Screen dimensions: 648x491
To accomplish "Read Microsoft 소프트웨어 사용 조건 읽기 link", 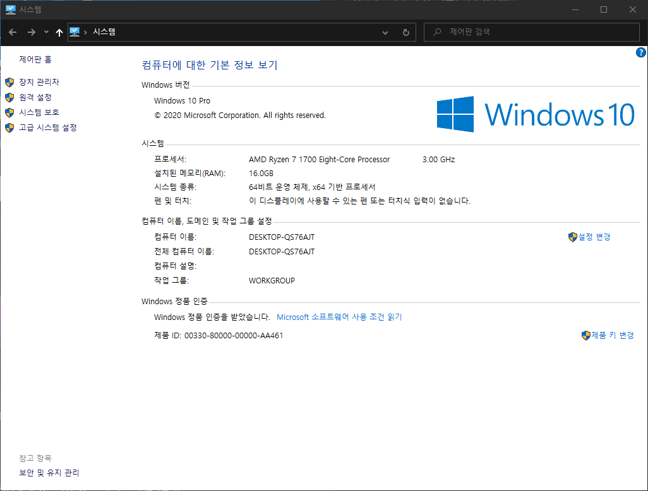I will coord(339,317).
